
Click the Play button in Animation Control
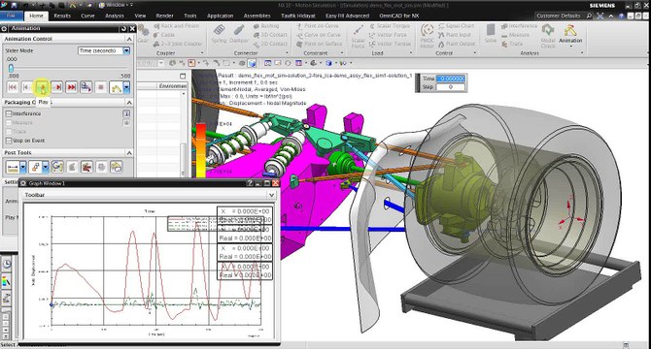(42, 87)
